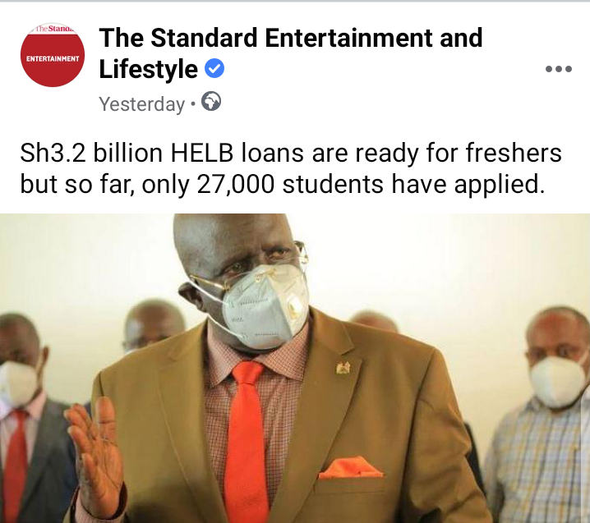Click the grey respirator mask in the photo

[265, 306]
